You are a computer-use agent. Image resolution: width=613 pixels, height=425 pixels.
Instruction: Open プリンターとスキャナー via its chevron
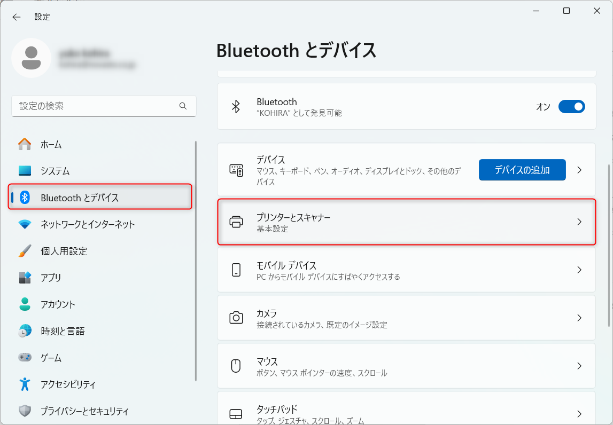(579, 222)
